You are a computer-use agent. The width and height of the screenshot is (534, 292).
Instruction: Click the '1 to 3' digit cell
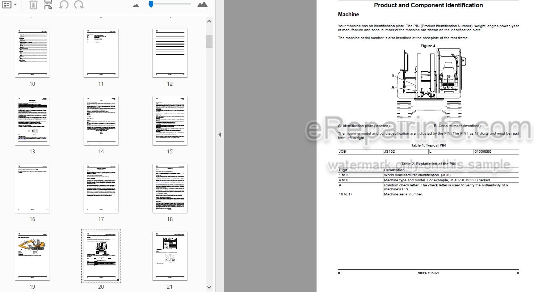pyautogui.click(x=360, y=175)
